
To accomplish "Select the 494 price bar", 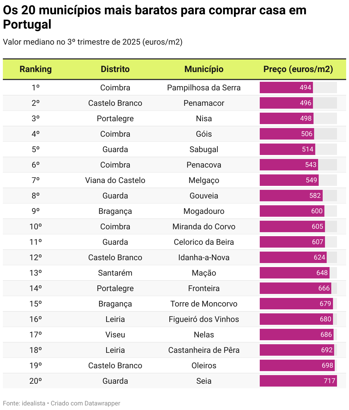I will click(286, 87).
